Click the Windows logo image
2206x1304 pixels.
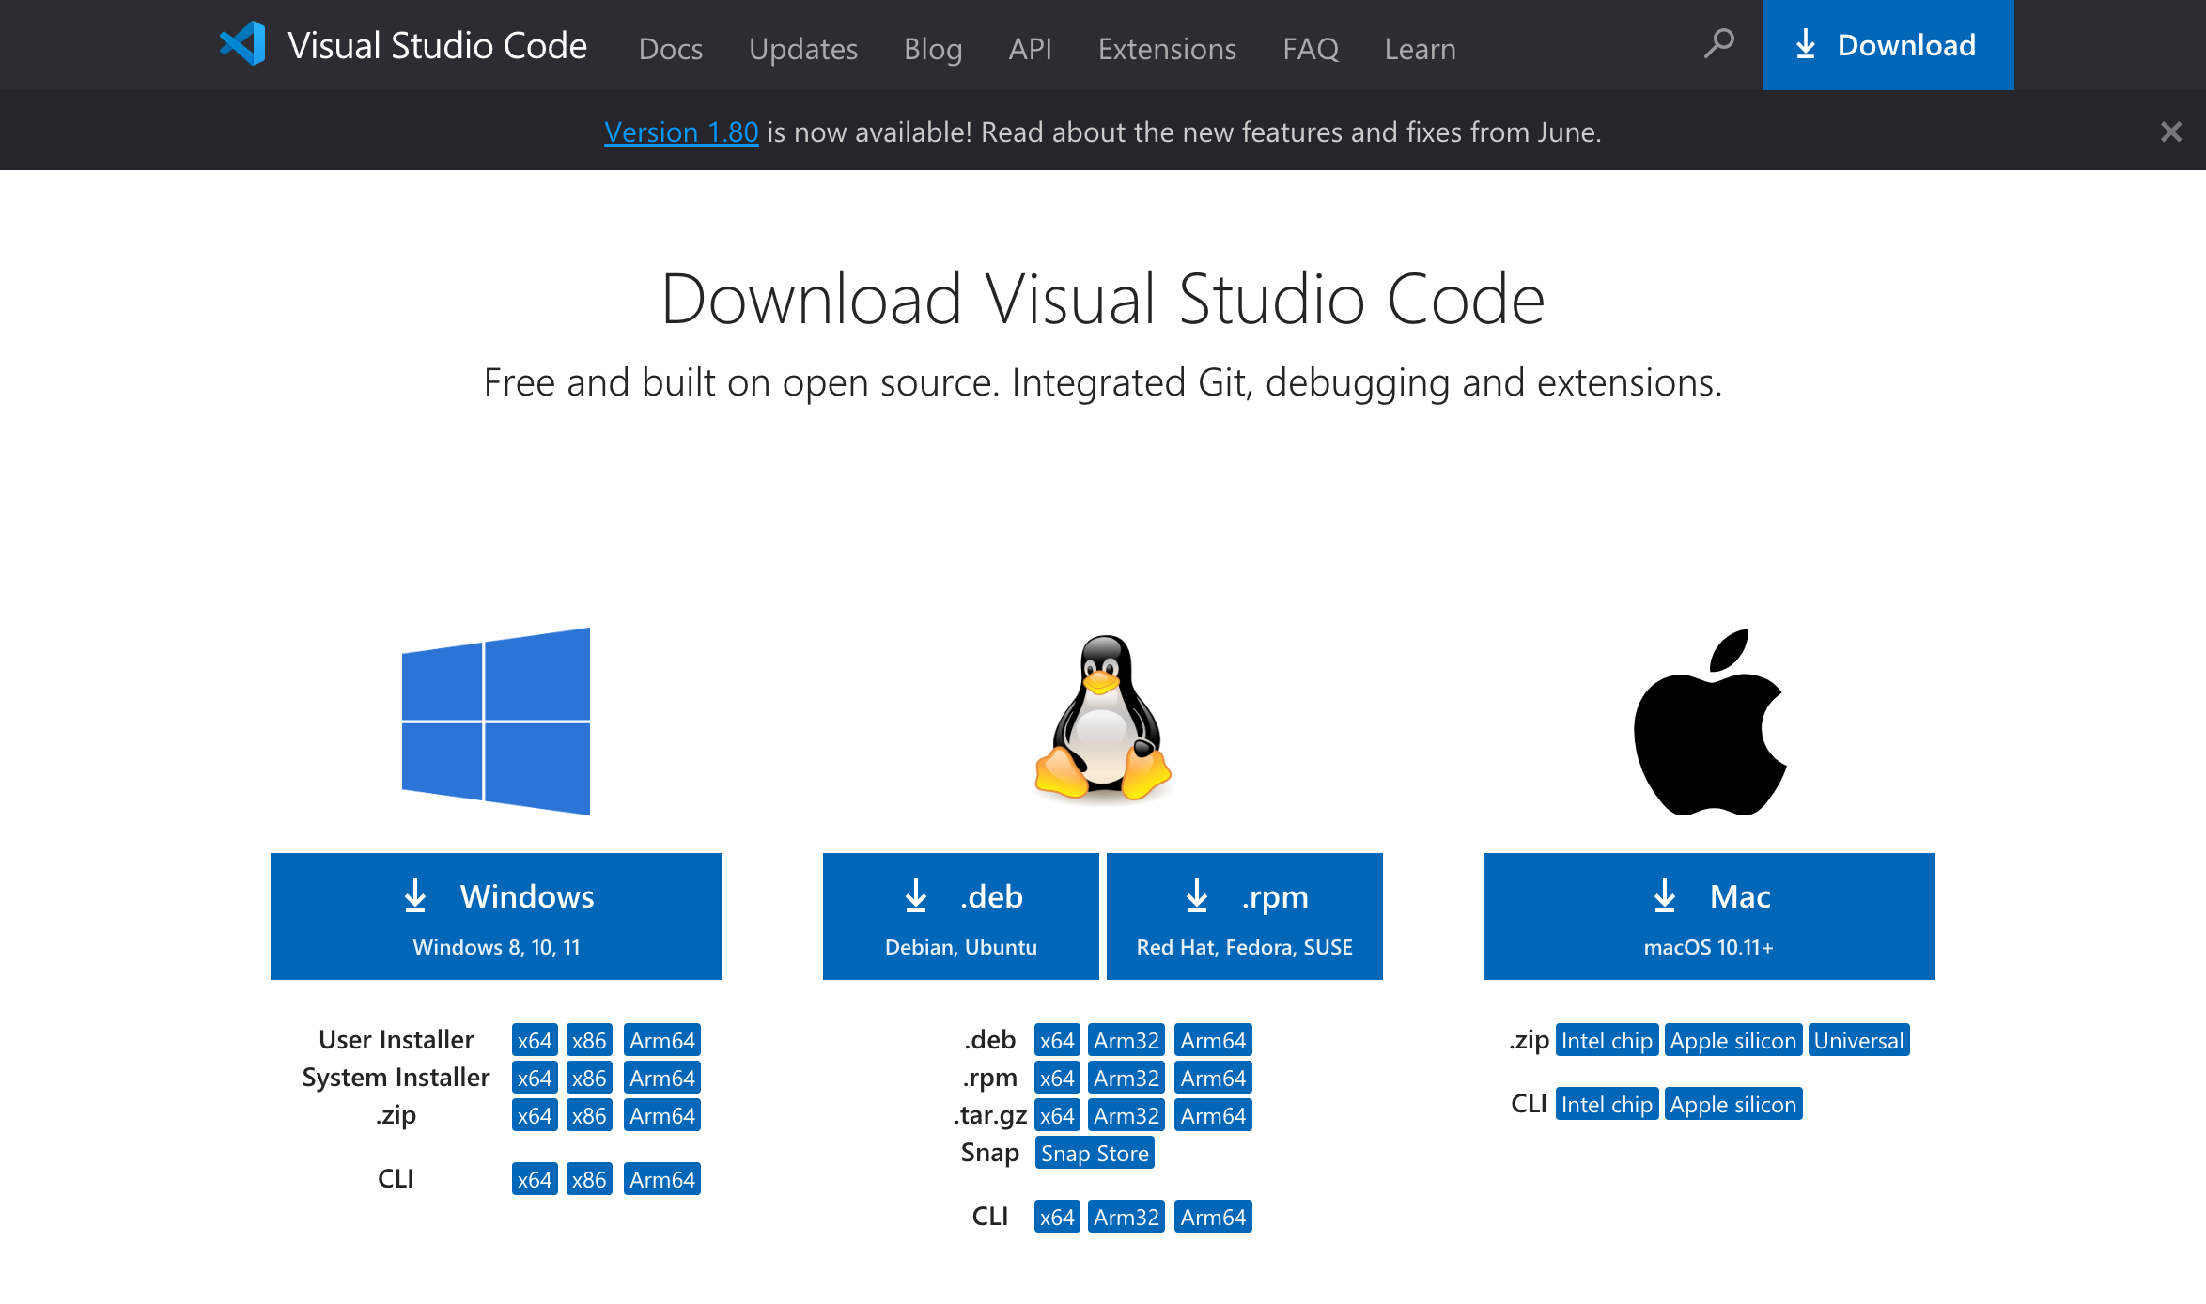(x=496, y=721)
